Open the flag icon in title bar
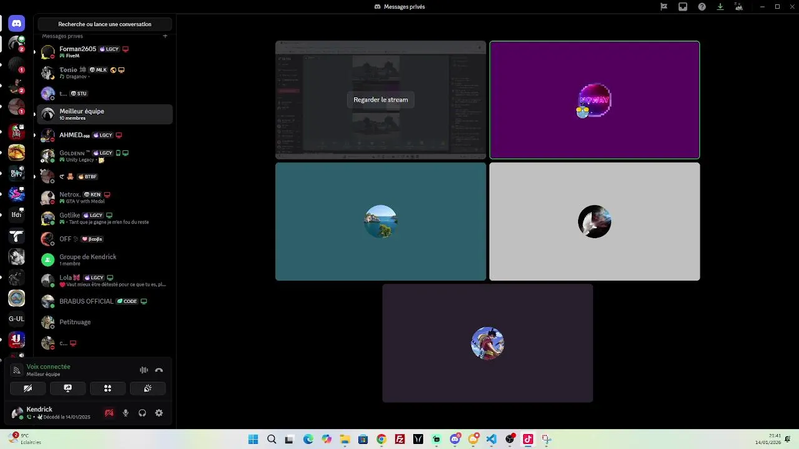This screenshot has width=799, height=449. coord(664,7)
